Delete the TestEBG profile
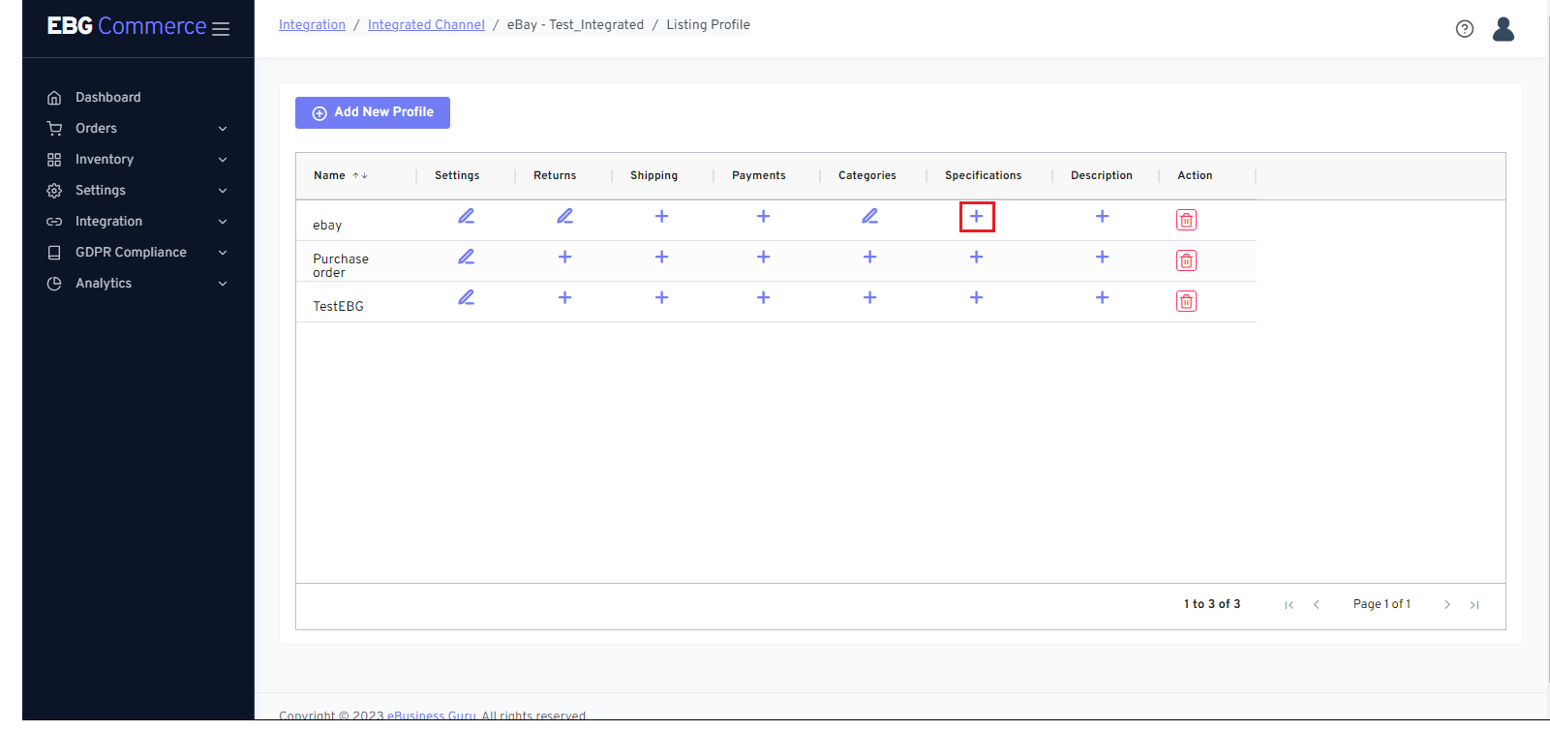Screen dimensions: 1550x731 coord(1186,301)
